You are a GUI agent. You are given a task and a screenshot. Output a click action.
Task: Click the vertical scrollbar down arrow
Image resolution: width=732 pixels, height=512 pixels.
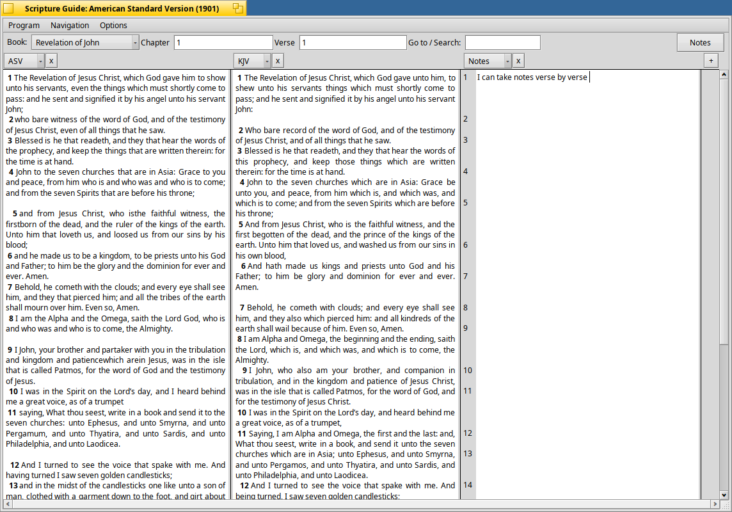724,495
